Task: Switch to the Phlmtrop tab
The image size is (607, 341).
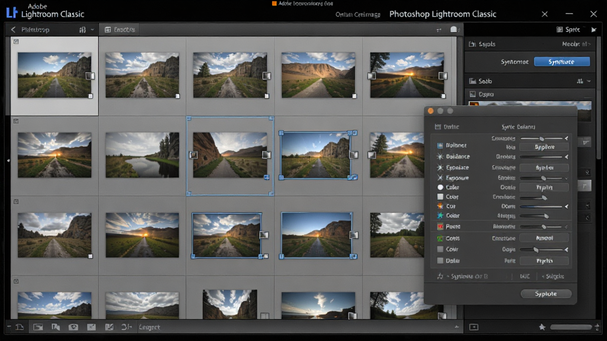Action: point(35,30)
